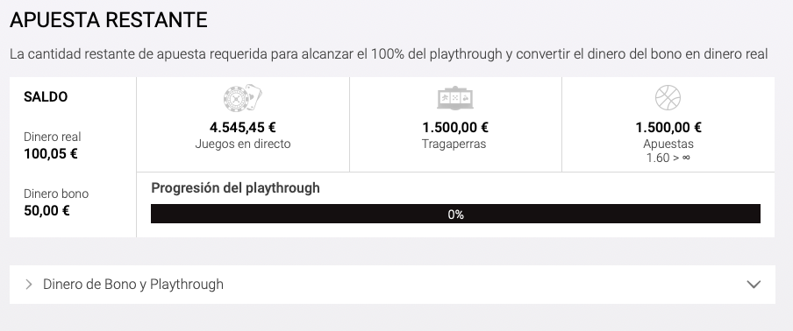Image resolution: width=793 pixels, height=331 pixels.
Task: Click the Dinero real 100,05 € balance
Action: 51,154
